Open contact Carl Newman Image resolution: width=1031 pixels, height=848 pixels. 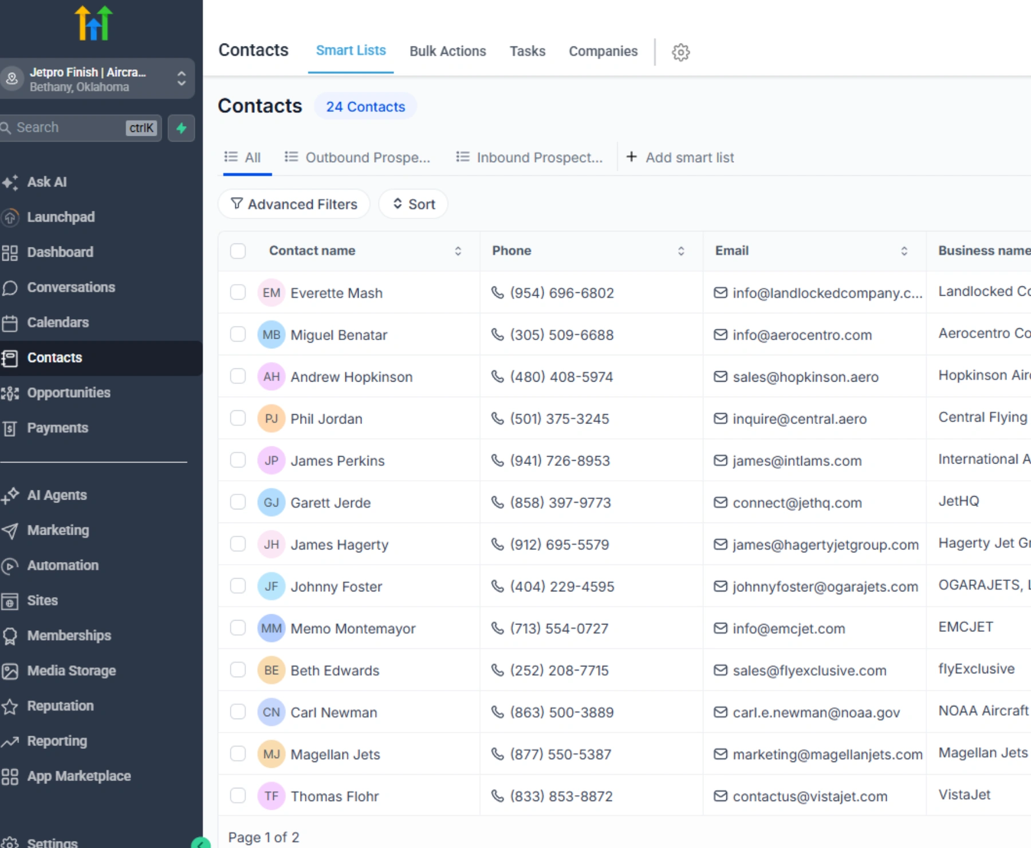point(334,713)
